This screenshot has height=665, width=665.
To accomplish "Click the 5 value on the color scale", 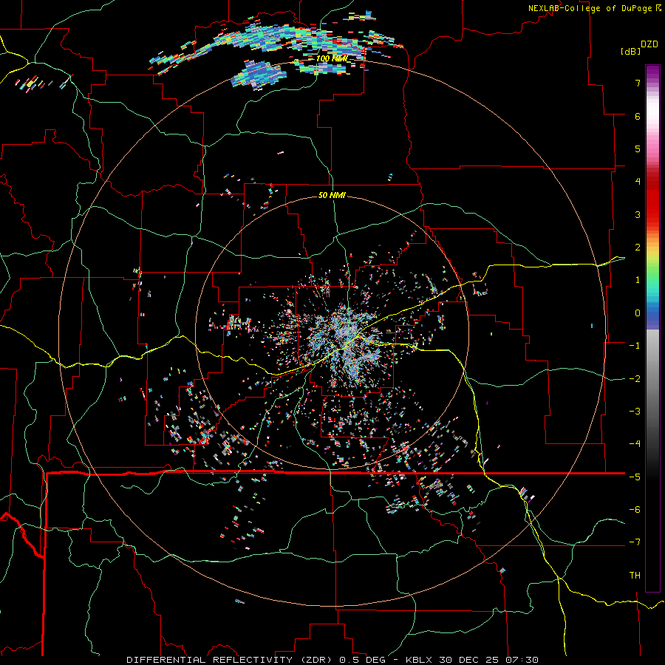I will [x=638, y=149].
